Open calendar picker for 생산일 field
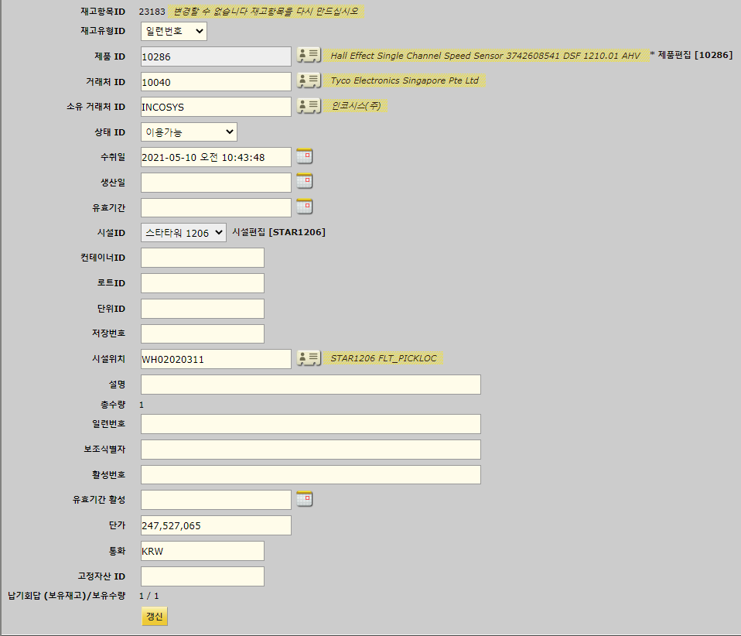741x636 pixels. coord(305,182)
